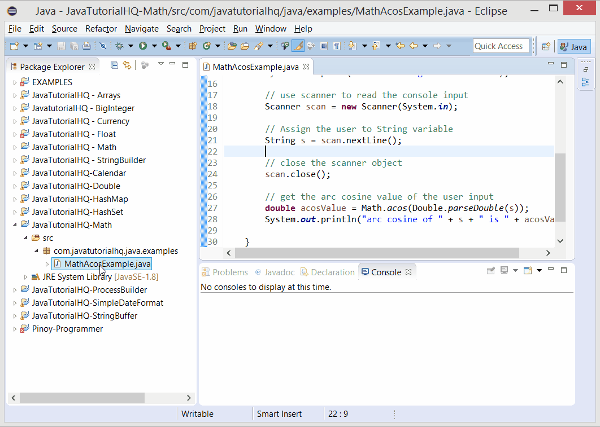
Task: Select MathAcosExample.java in Package Explorer
Action: tap(107, 264)
